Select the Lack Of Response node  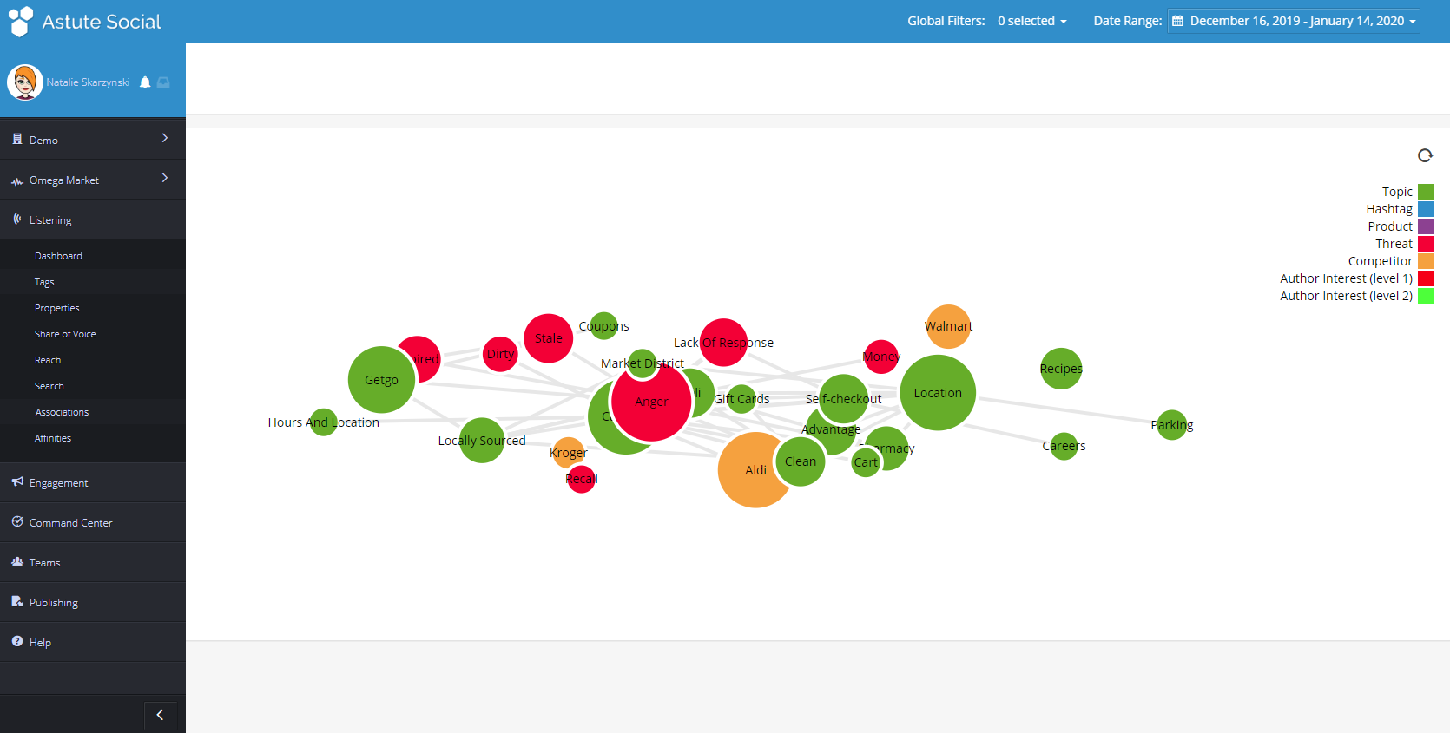click(x=723, y=343)
